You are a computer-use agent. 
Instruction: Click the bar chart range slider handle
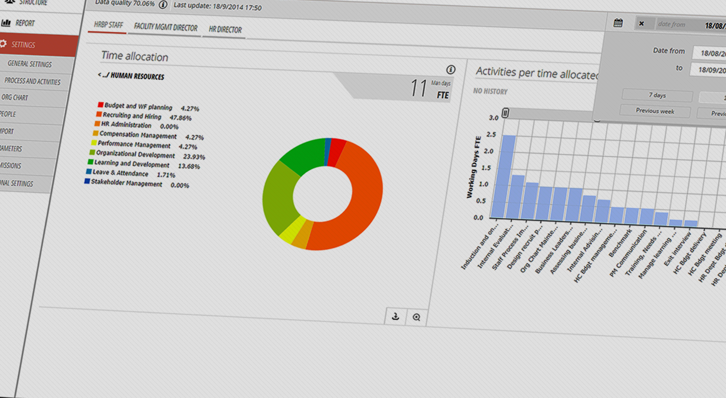pos(506,113)
